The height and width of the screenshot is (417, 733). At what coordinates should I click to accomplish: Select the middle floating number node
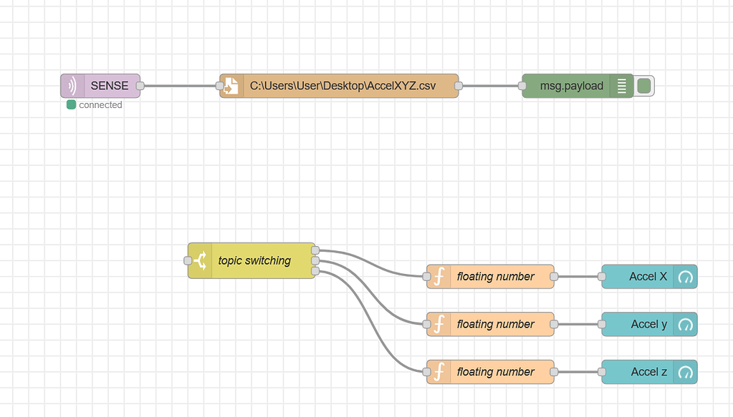[x=494, y=324]
